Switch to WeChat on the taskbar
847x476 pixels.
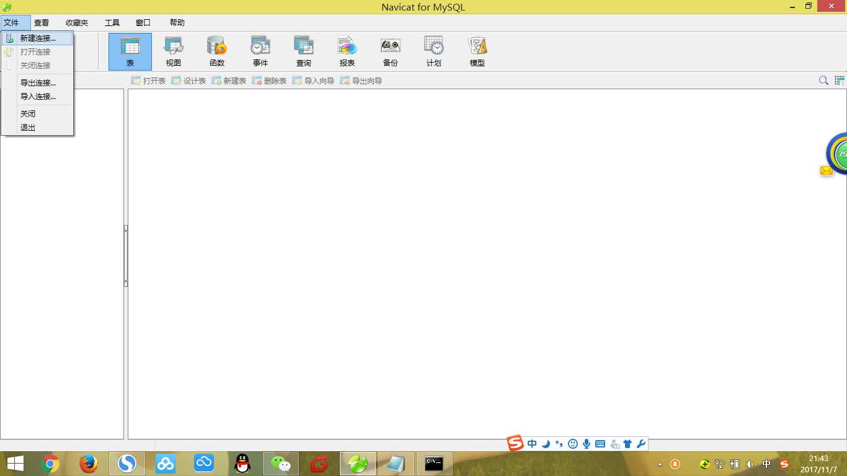point(281,463)
